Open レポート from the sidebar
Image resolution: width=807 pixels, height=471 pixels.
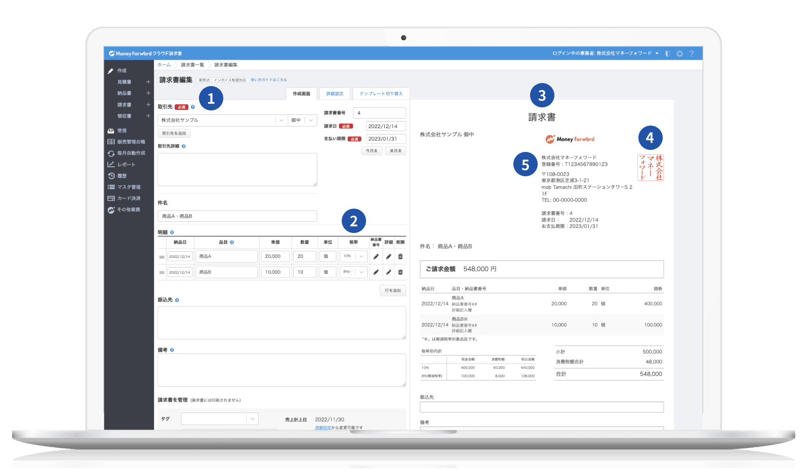(126, 165)
